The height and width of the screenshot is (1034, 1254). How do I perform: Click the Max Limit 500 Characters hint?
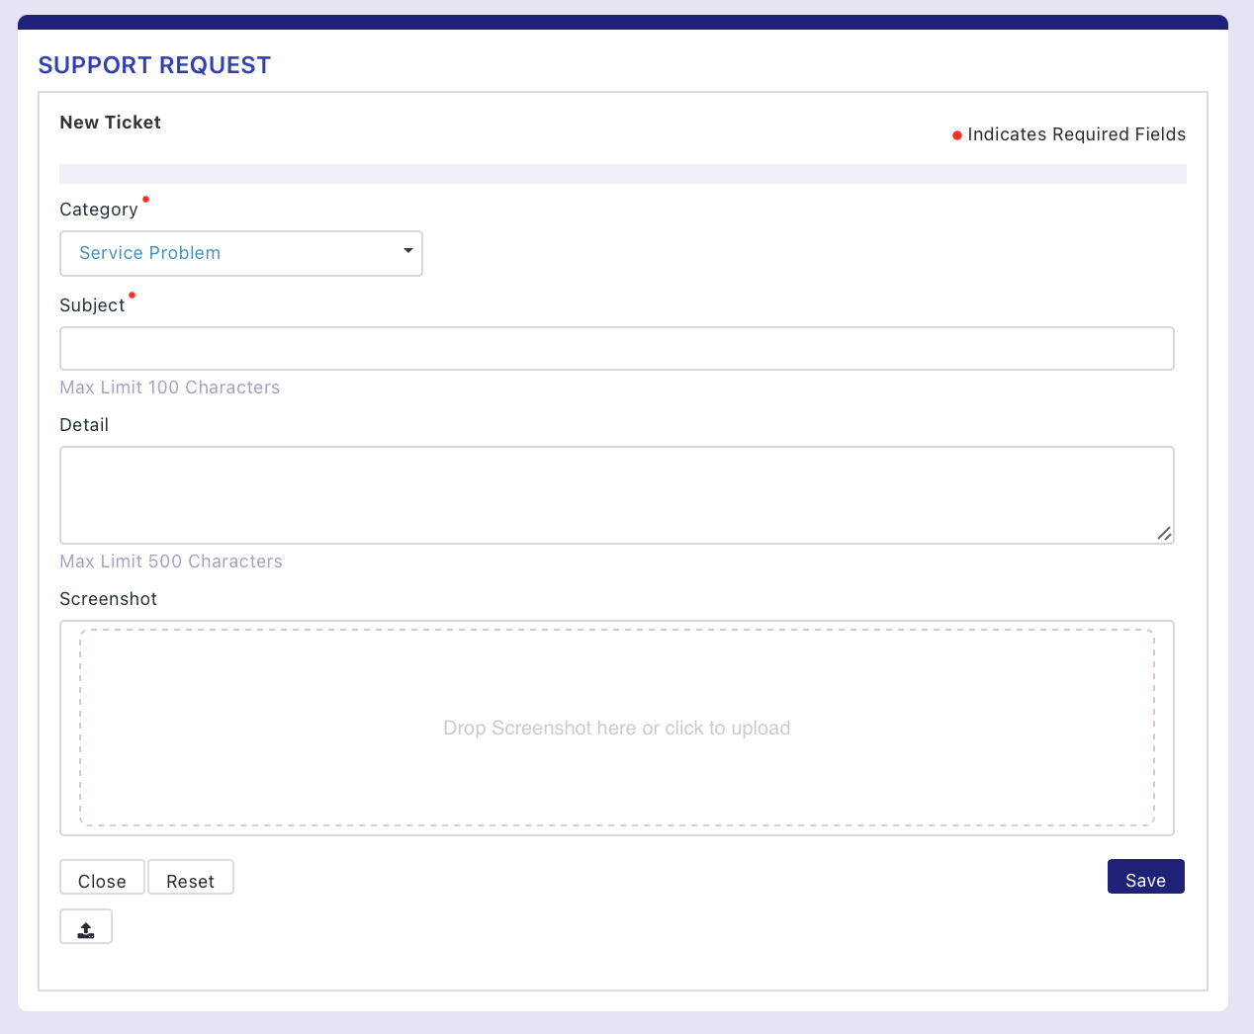tap(171, 561)
